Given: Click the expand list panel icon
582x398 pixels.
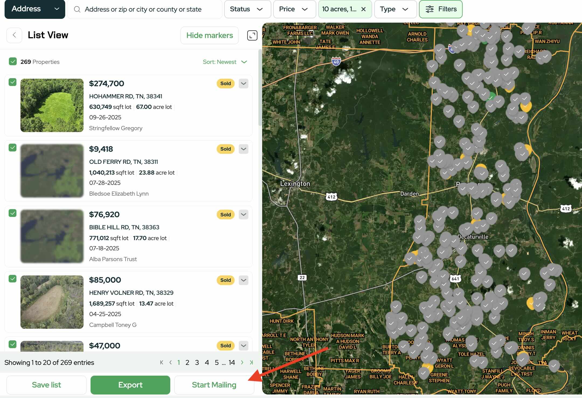Looking at the screenshot, I should point(252,35).
